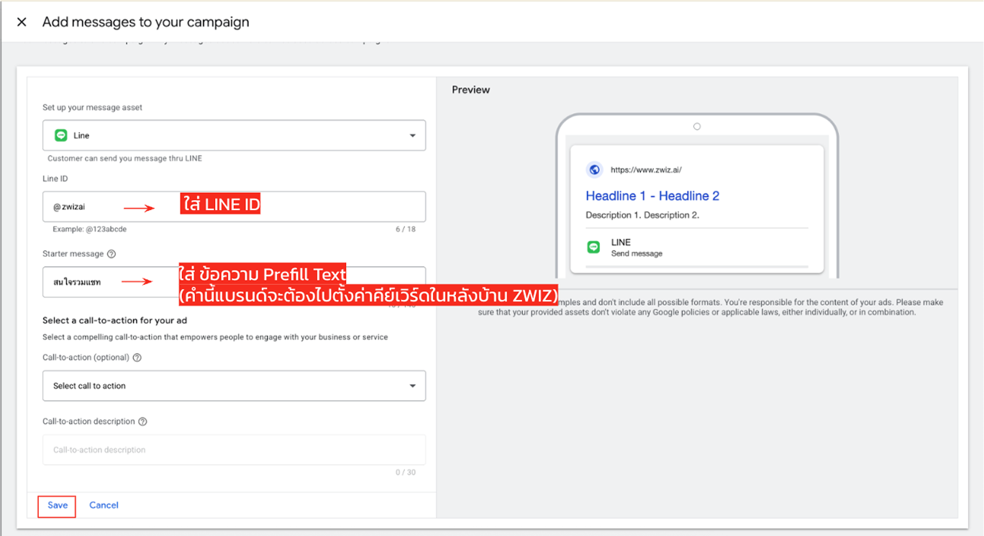Click the Line ID input field
Screen dimensions: 984x536
(234, 206)
